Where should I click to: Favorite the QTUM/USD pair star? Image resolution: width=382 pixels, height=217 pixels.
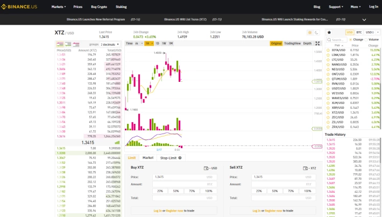(x=328, y=79)
